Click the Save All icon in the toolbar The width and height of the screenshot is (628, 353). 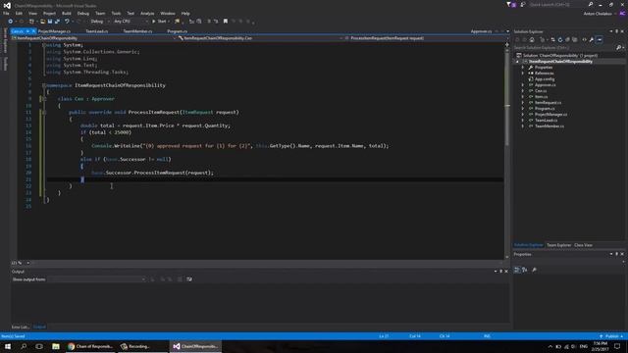pos(57,22)
